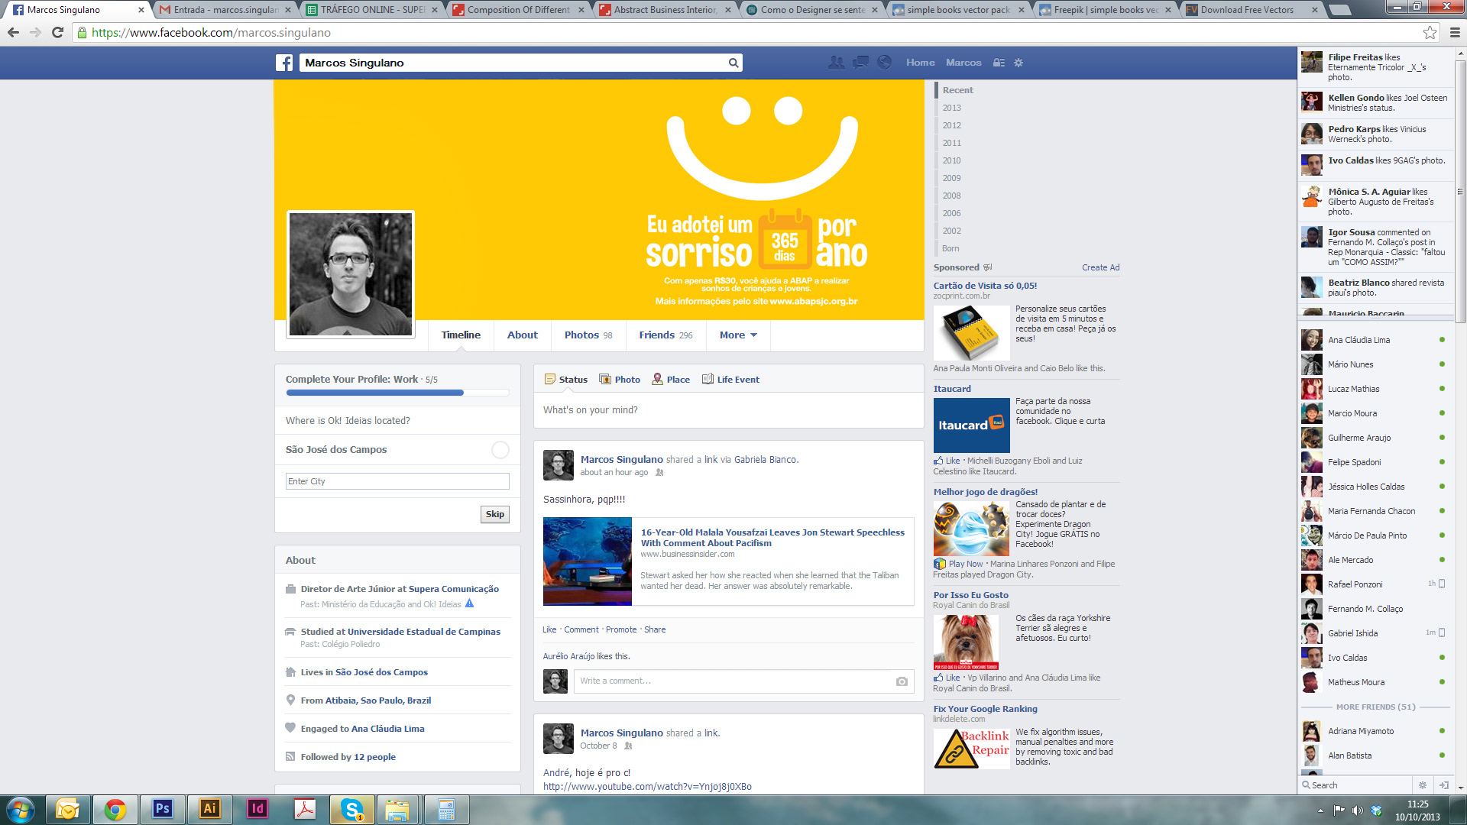Open the notifications globe icon
1467x825 pixels.
885,63
